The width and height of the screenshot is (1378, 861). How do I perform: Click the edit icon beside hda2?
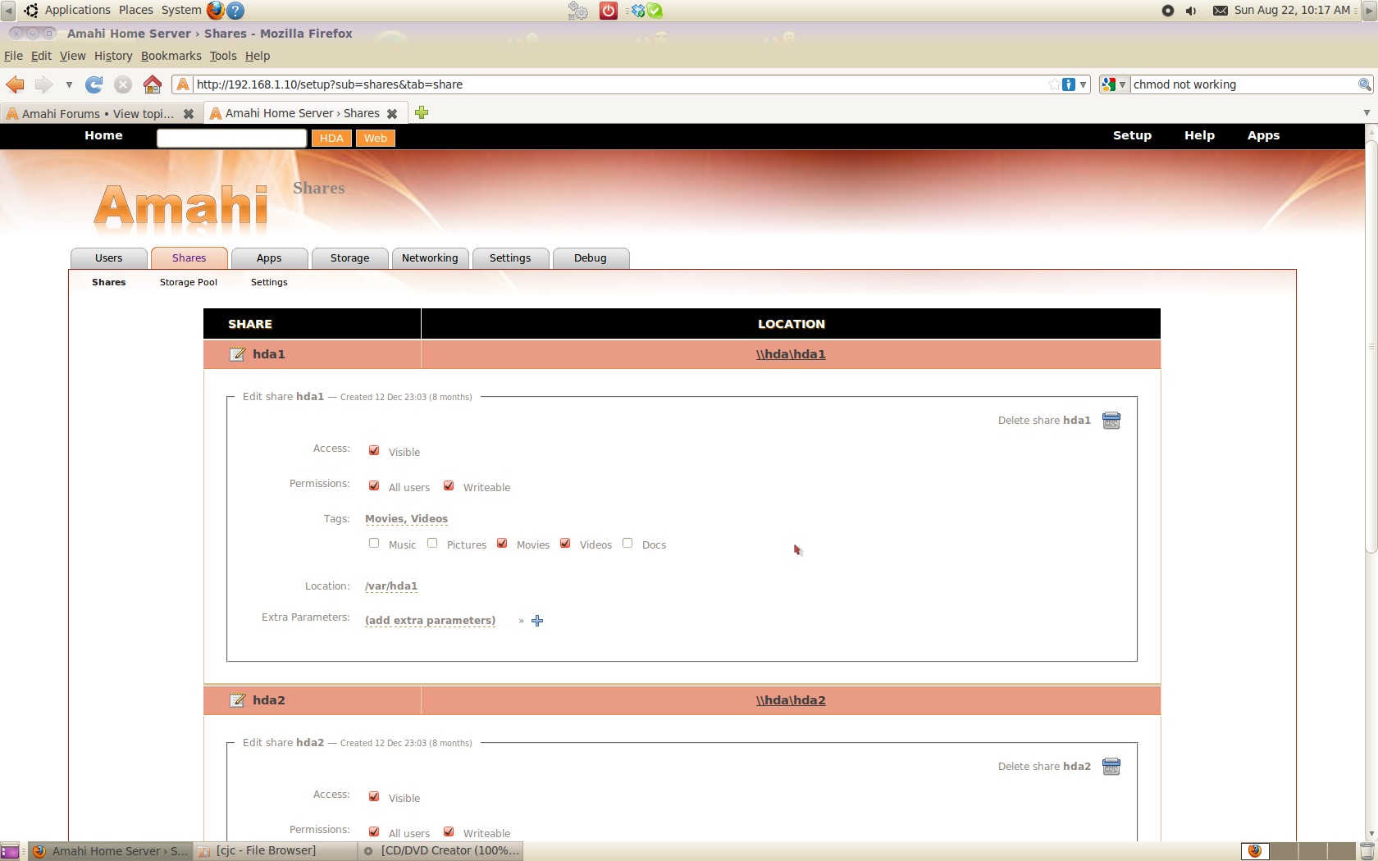(x=237, y=700)
